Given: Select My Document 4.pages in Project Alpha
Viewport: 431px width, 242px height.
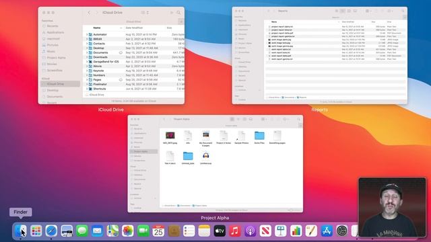Looking at the screenshot, I should coord(205,136).
